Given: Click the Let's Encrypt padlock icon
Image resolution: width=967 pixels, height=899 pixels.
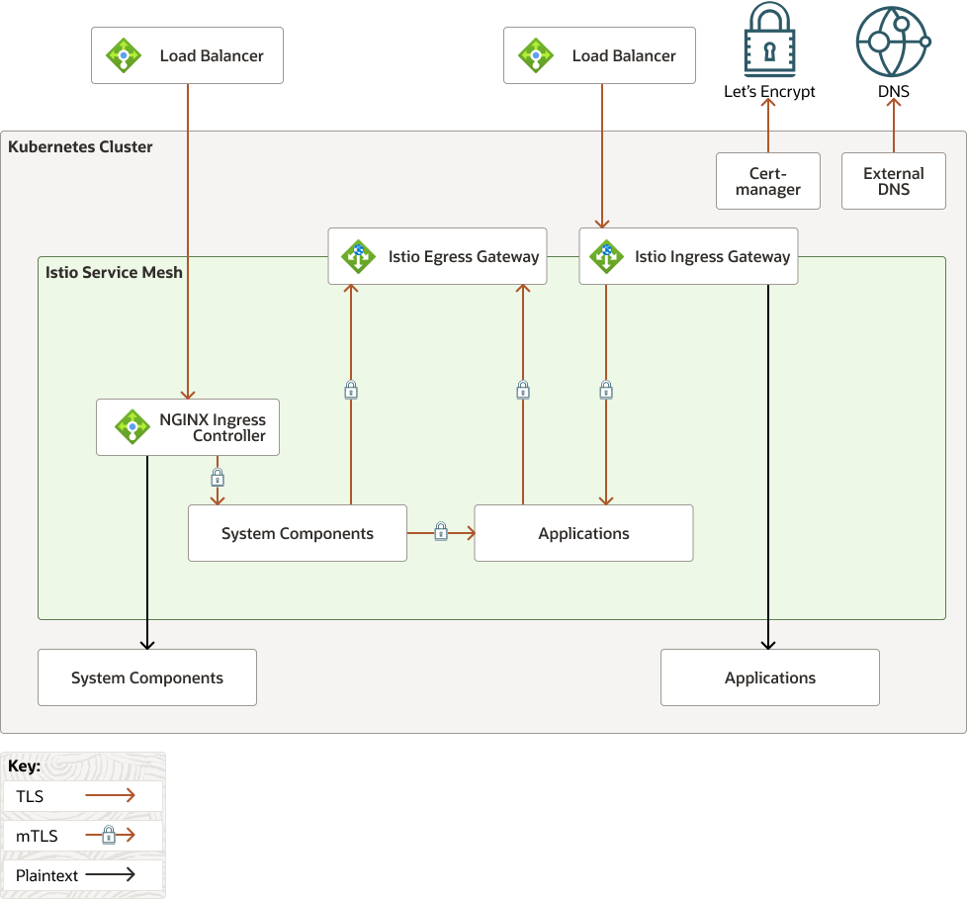Looking at the screenshot, I should tap(768, 40).
